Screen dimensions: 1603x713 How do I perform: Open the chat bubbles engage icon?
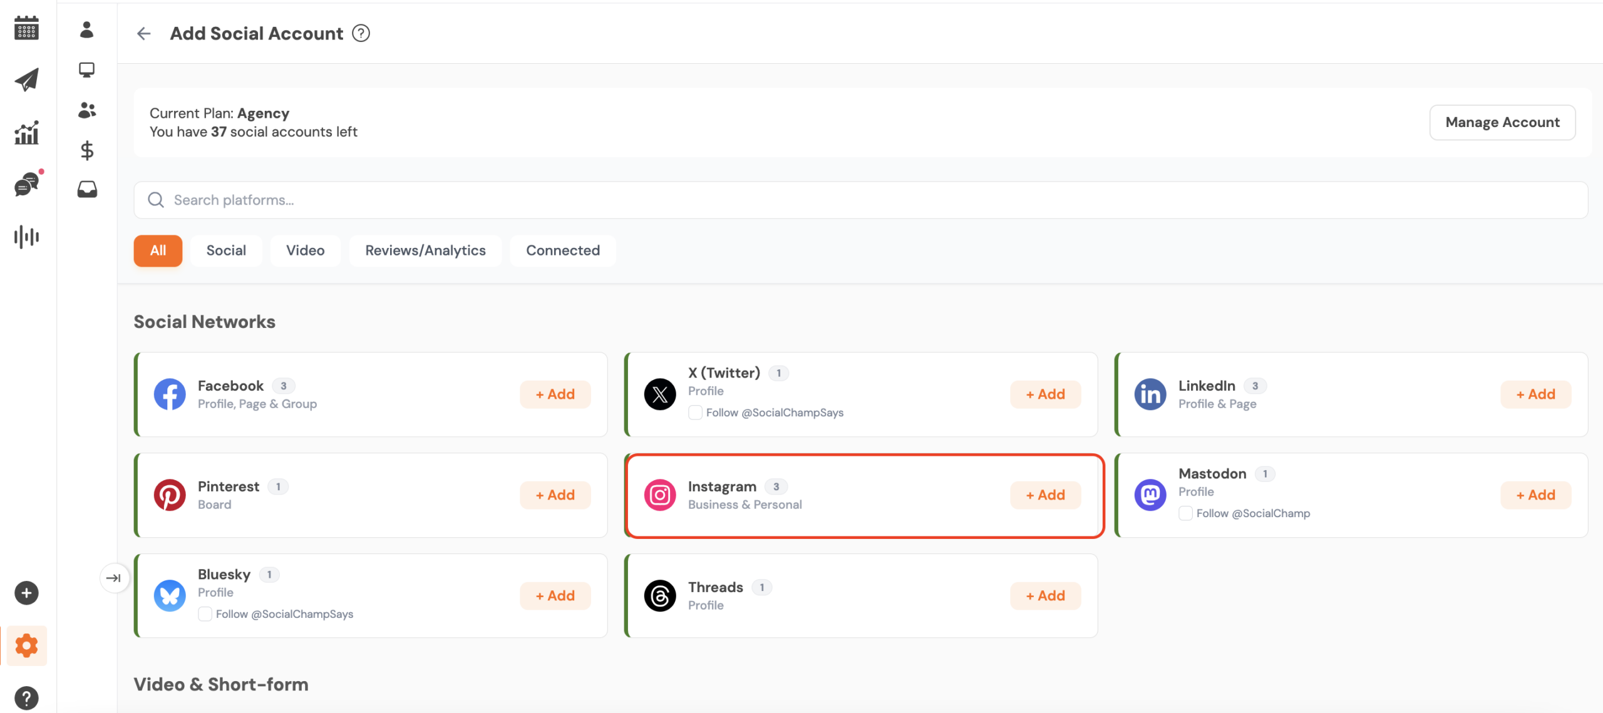(x=26, y=185)
